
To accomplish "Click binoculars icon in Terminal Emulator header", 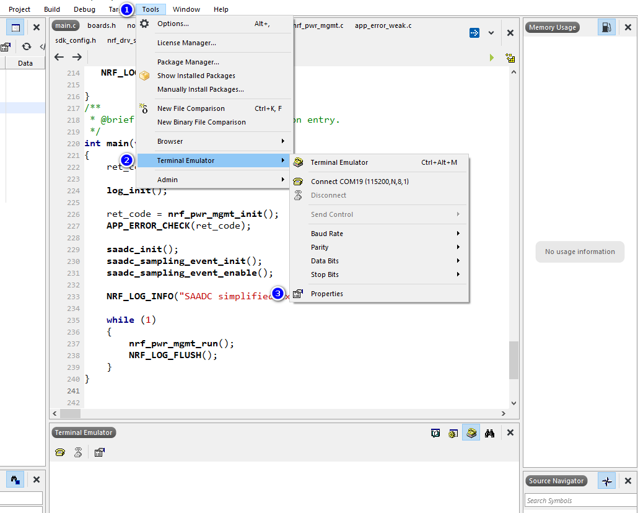I will tap(489, 433).
